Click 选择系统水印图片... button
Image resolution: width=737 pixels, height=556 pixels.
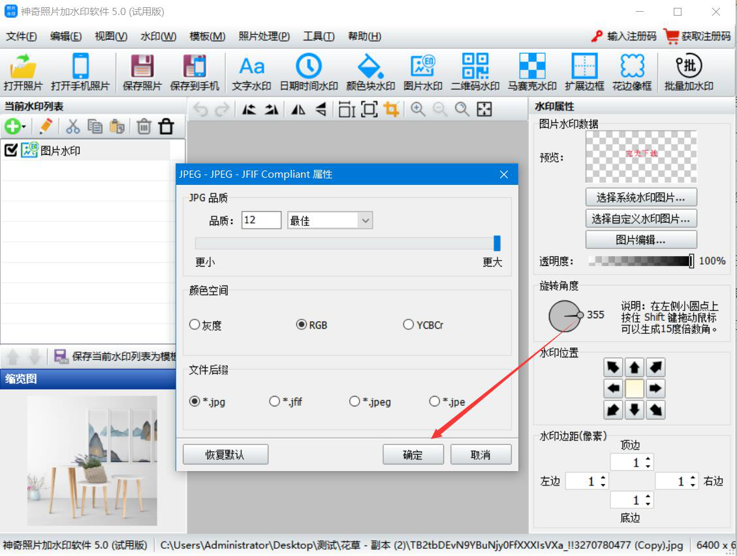point(640,197)
